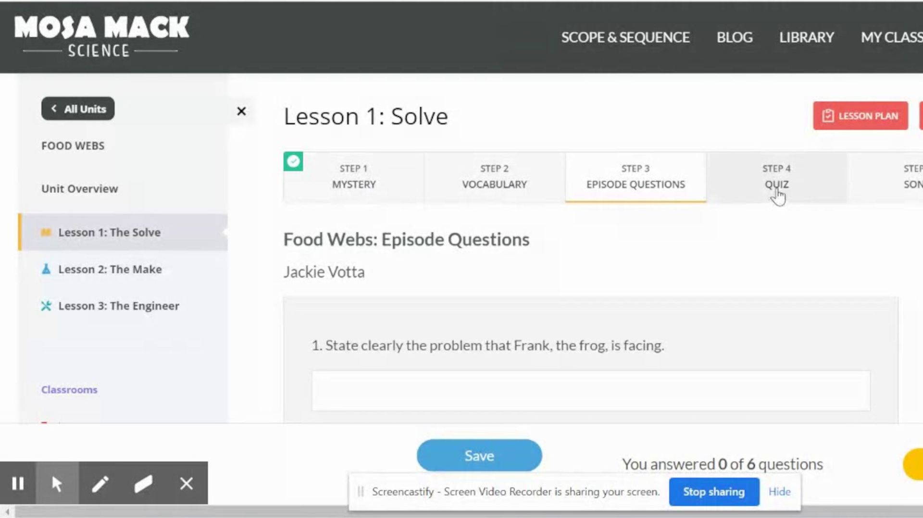This screenshot has height=518, width=923.
Task: Open the Mosa Mack Science logo
Action: coord(101,36)
